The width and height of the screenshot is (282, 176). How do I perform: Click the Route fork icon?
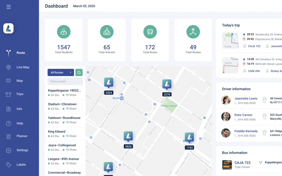8,53
